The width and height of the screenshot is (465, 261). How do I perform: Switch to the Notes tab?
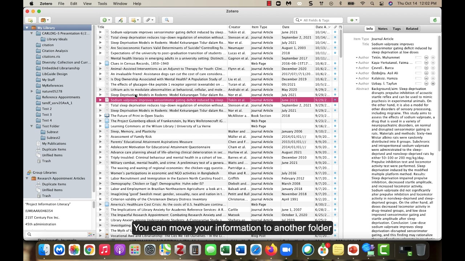click(x=383, y=29)
